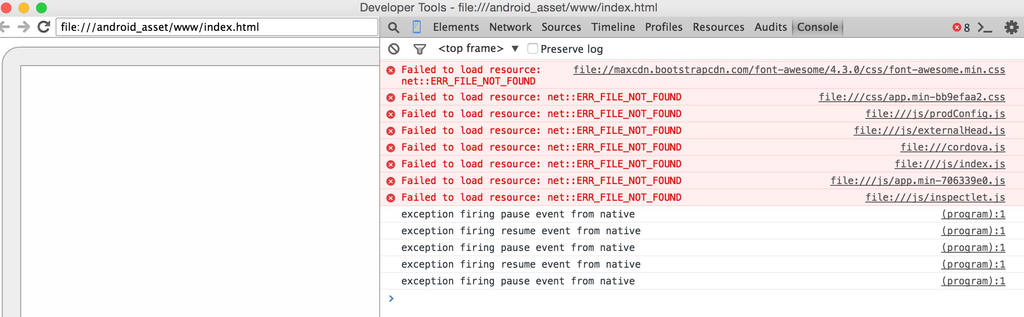Go forward with the browser arrow
The height and width of the screenshot is (317, 1024).
[24, 27]
